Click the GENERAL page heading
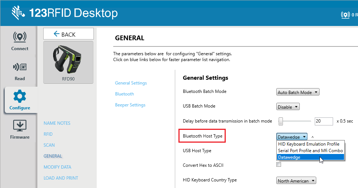The image size is (358, 188). [x=129, y=38]
